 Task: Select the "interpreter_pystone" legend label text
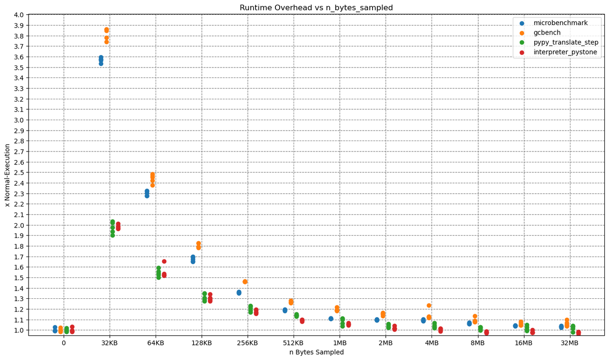point(565,52)
